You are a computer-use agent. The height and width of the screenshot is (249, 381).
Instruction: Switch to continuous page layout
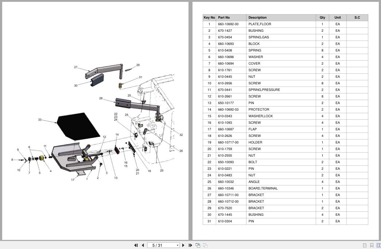click(x=372, y=245)
